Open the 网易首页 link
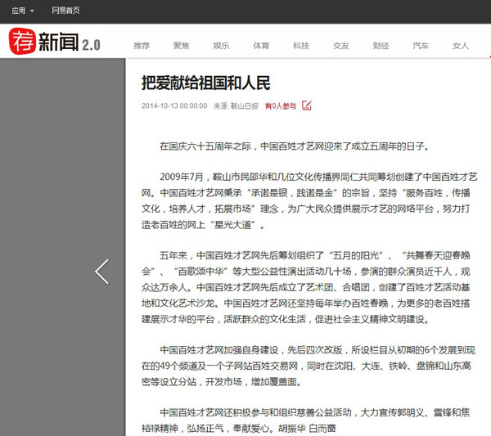Screen dimensions: 491x436 click(x=65, y=11)
